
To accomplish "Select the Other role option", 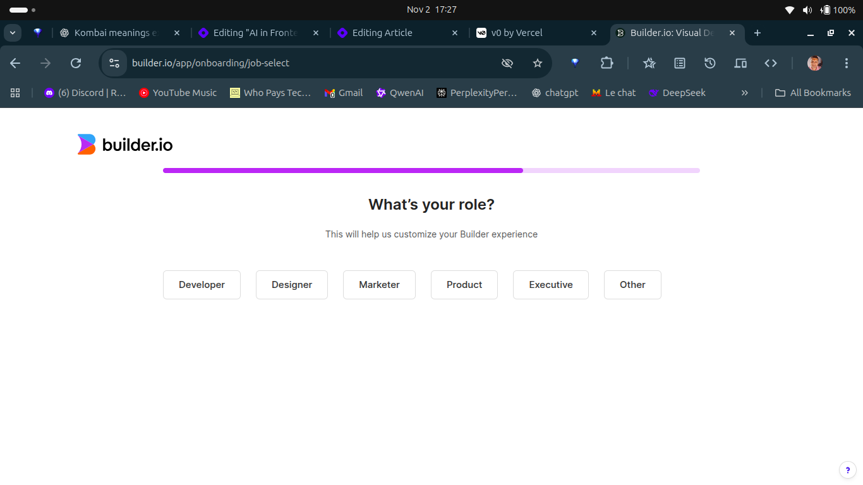I will click(x=632, y=285).
